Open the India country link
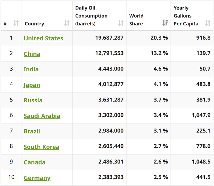The image size is (214, 186). point(31,69)
